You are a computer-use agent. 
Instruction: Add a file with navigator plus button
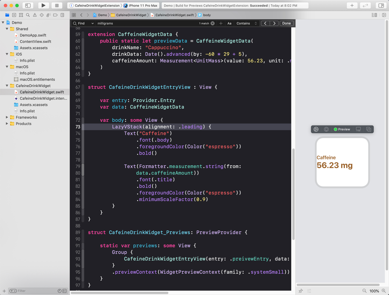point(4,291)
